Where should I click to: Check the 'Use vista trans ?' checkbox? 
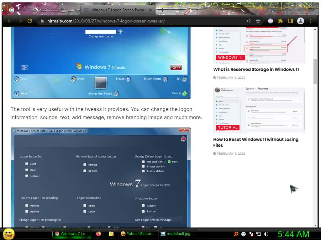143,162
